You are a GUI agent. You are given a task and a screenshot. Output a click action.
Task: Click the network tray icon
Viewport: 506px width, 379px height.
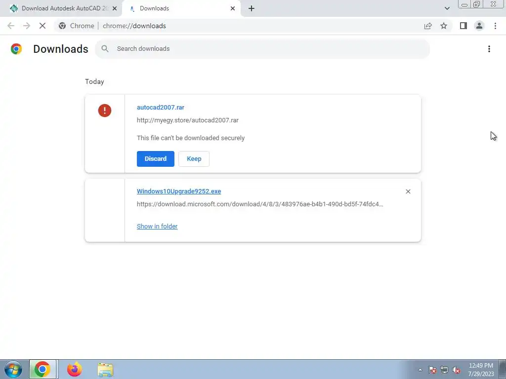click(444, 370)
